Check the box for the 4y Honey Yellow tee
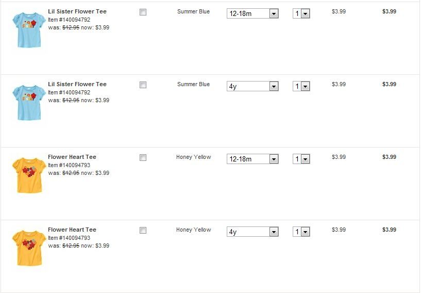 (x=143, y=230)
